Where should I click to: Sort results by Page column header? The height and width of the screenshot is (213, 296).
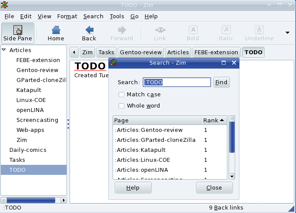[157, 120]
